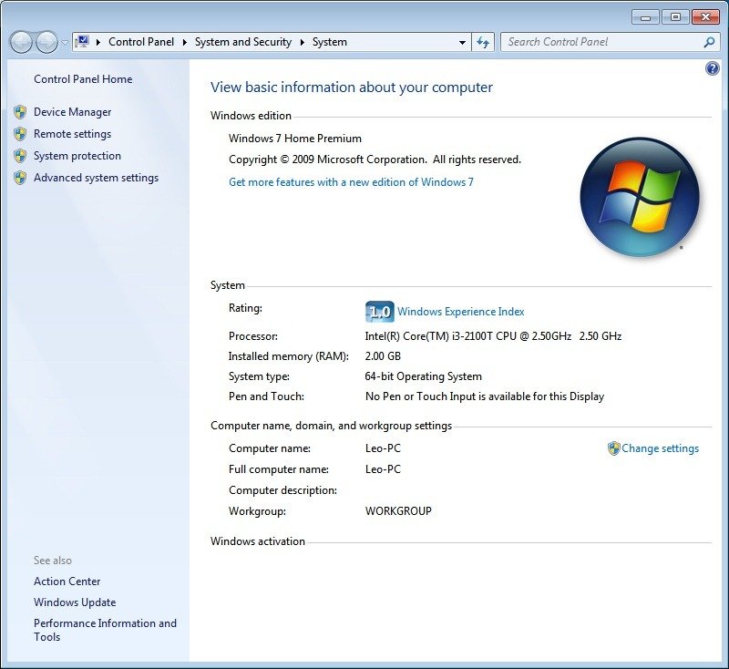Open System protection link

pyautogui.click(x=77, y=156)
